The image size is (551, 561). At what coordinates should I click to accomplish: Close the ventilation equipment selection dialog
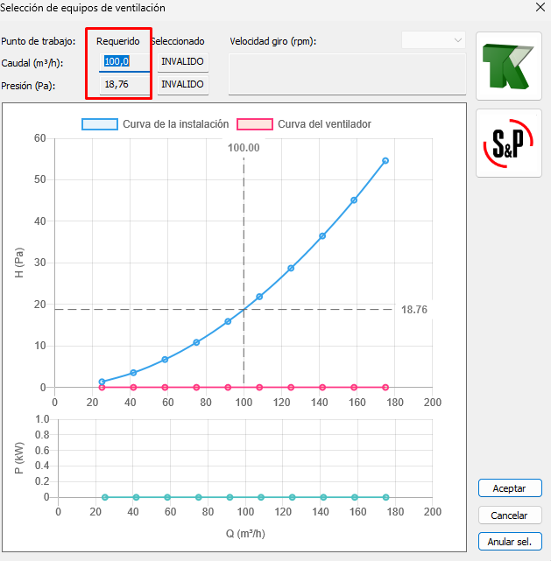click(x=539, y=8)
